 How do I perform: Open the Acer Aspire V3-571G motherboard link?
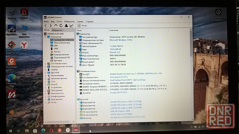click(119, 77)
